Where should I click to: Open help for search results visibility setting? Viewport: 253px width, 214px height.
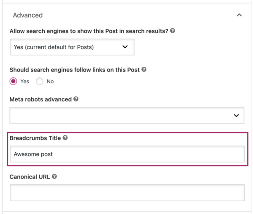173,31
